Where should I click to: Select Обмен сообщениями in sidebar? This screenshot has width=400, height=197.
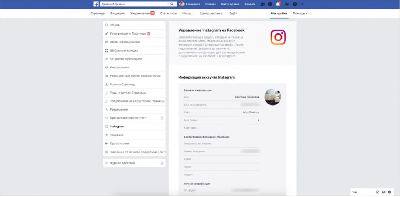pos(134,42)
